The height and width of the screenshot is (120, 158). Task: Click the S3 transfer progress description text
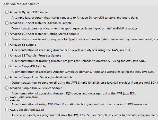(78, 61)
